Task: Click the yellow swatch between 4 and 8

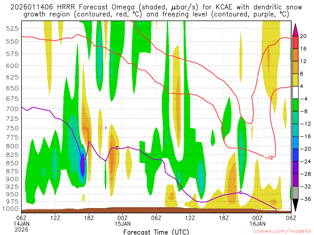Action: 295,80
